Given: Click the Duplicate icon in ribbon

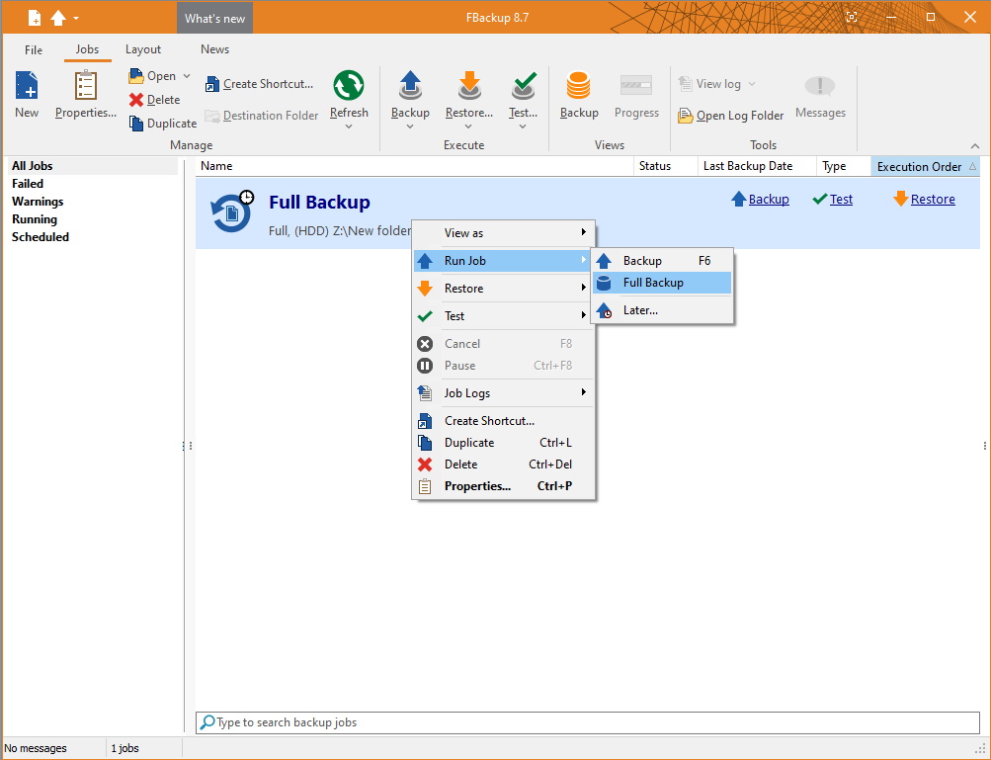Looking at the screenshot, I should [x=136, y=124].
